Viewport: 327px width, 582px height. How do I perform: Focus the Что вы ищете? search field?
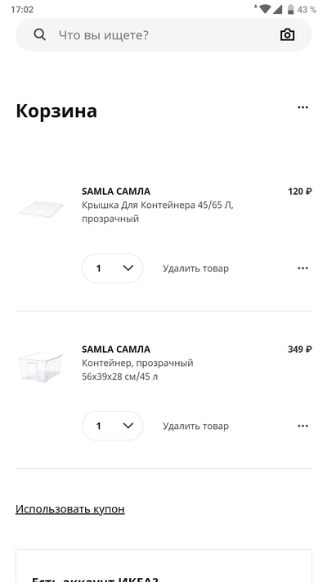[x=163, y=35]
